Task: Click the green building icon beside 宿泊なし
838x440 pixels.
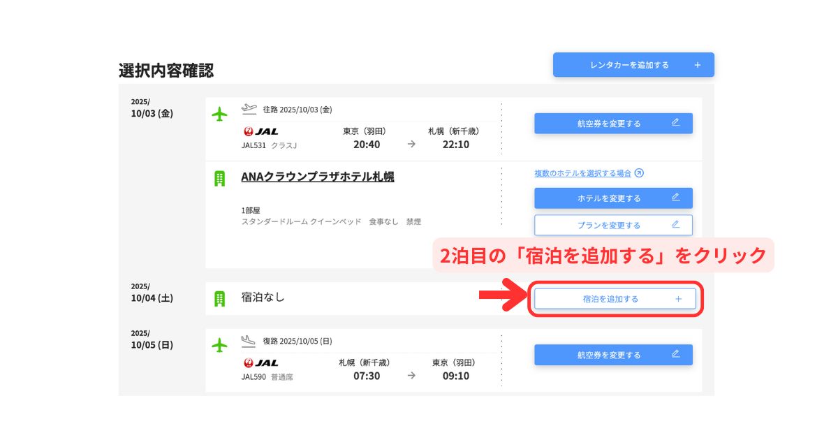Action: 220,299
